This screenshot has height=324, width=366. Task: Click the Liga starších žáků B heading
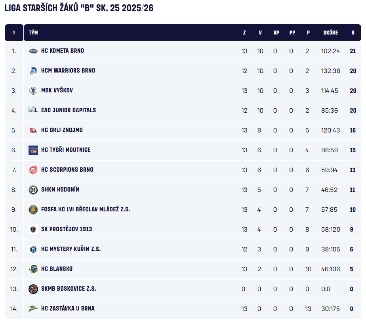[x=79, y=8]
